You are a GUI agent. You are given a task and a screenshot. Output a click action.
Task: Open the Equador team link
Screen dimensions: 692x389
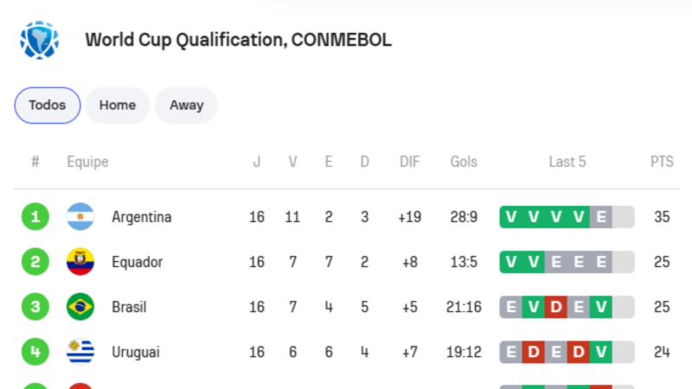[138, 262]
